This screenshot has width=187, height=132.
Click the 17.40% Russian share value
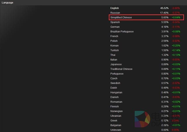click(164, 13)
